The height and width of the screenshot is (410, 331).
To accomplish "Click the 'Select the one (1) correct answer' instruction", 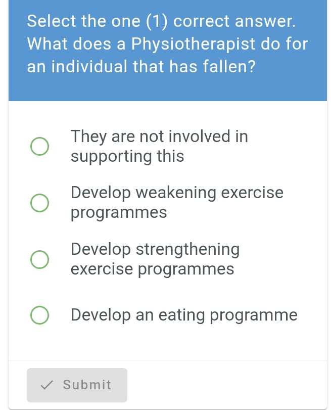I will (160, 21).
